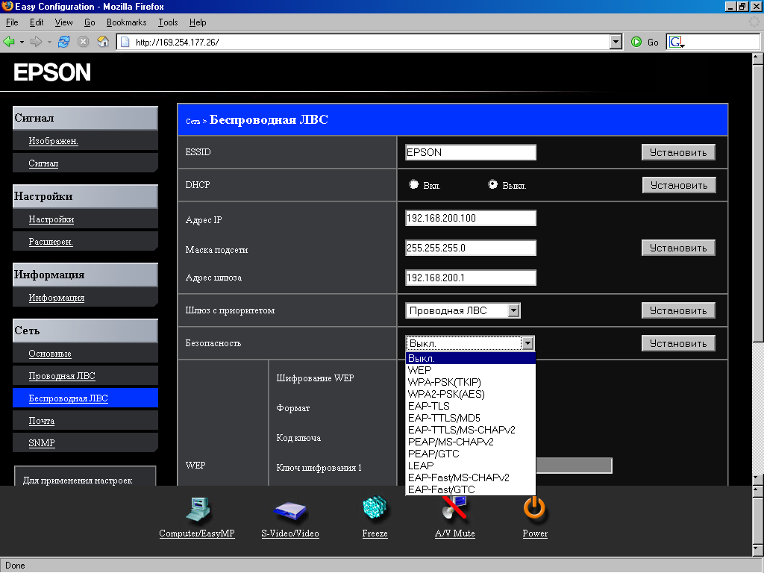Choose Выкл. in the security list

point(471,358)
